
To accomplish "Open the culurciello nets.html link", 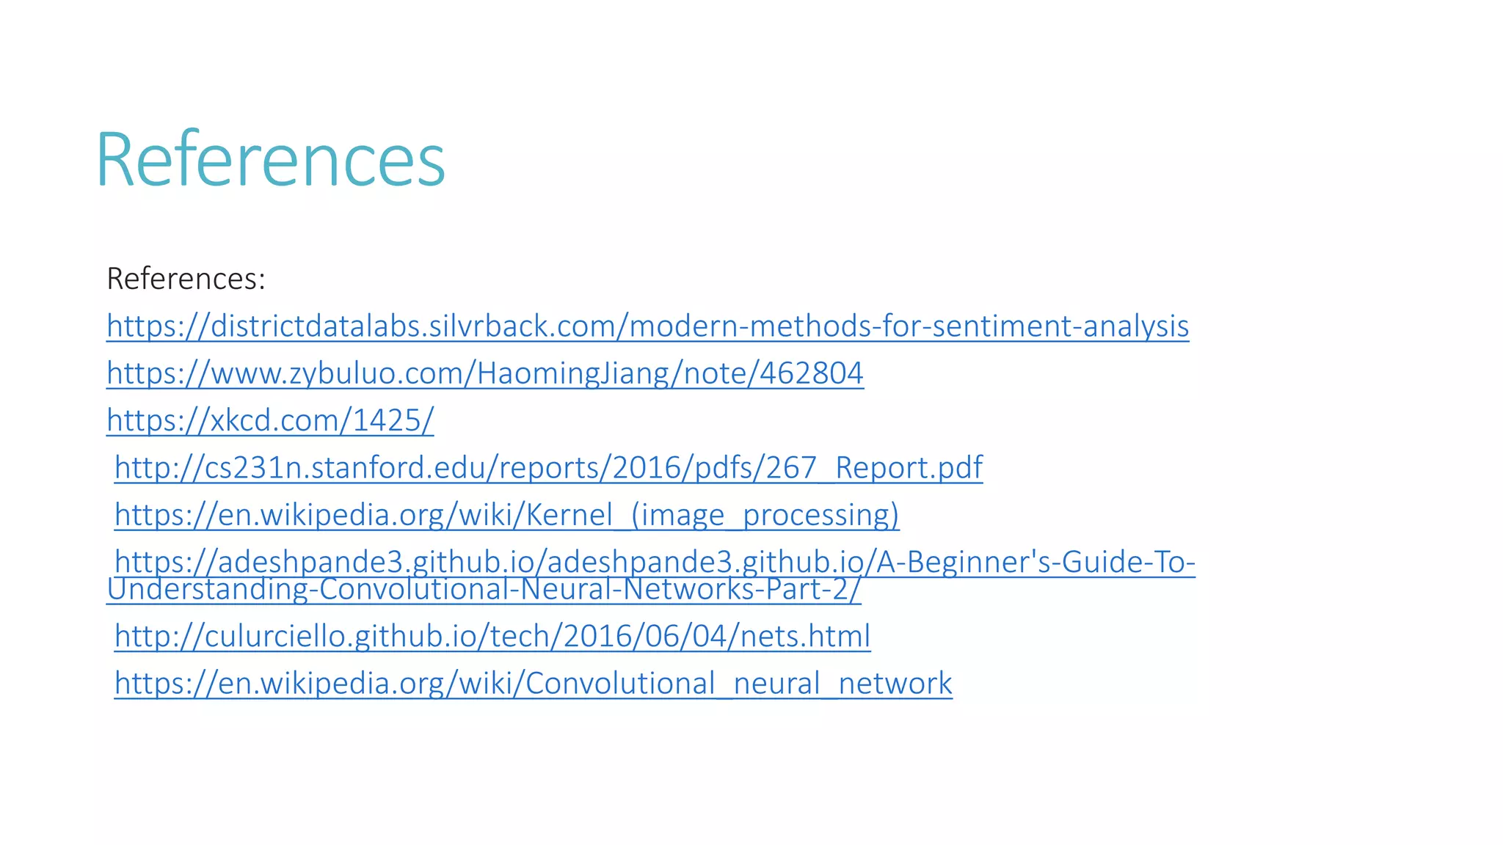I will [x=492, y=636].
